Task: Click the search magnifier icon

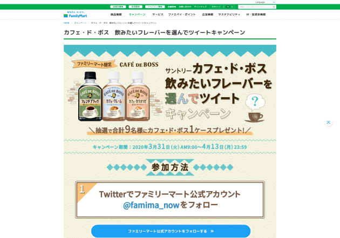Action: tap(274, 7)
